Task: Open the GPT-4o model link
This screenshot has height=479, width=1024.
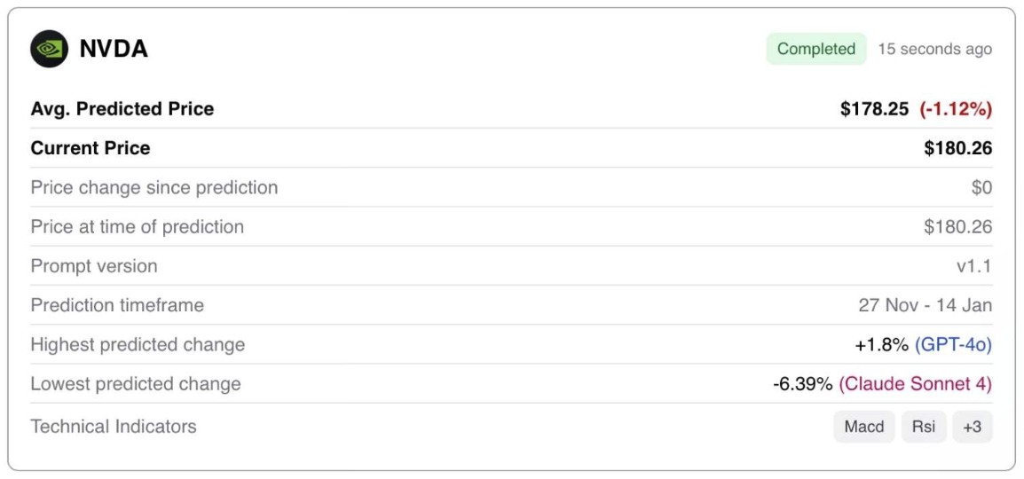Action: (953, 344)
